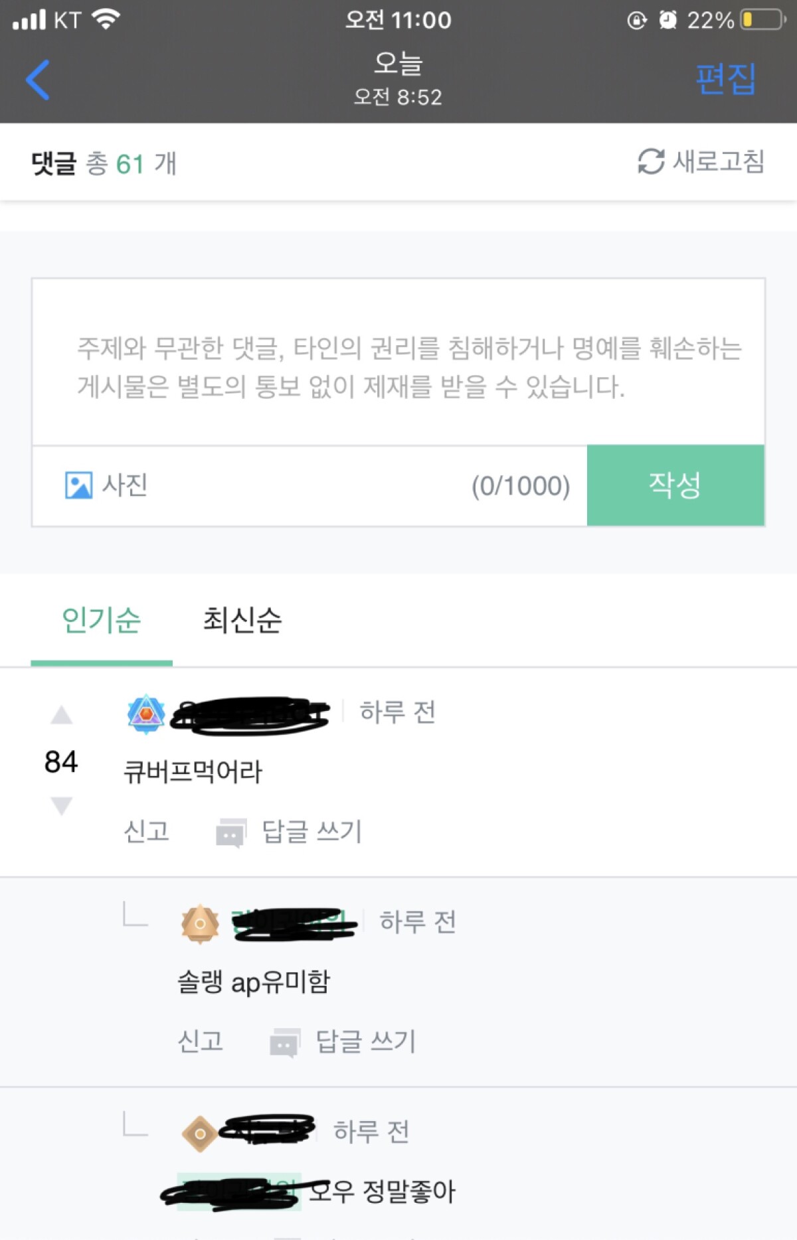The height and width of the screenshot is (1240, 797).
Task: Tap the 사진 photo attachment icon
Action: point(78,485)
